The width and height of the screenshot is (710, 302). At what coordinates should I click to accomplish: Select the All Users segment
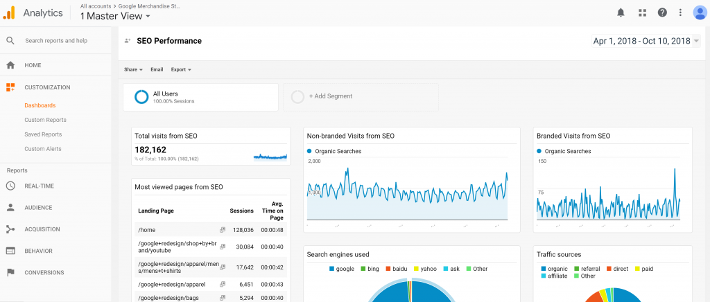click(x=200, y=97)
